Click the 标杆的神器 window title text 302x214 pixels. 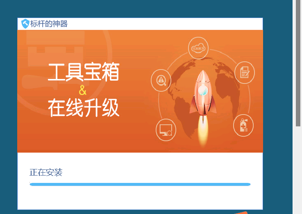tap(49, 24)
